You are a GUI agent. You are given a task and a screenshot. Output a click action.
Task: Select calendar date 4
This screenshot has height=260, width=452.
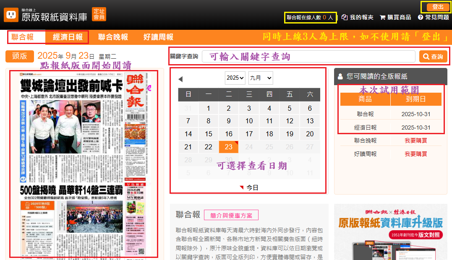click(x=269, y=108)
